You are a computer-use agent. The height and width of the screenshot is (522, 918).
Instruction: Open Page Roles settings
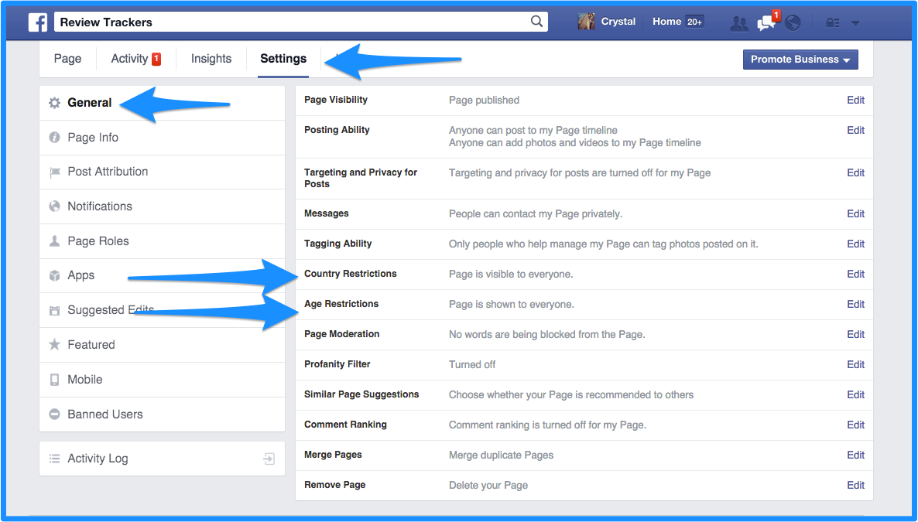click(163, 241)
